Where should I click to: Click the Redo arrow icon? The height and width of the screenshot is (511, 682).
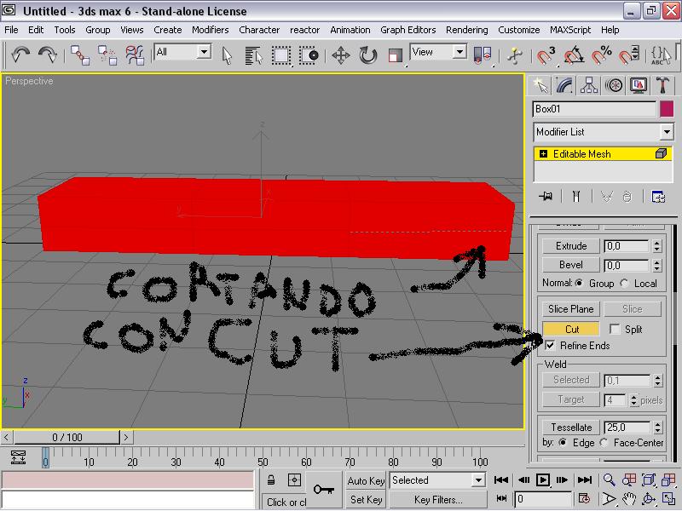[x=48, y=55]
